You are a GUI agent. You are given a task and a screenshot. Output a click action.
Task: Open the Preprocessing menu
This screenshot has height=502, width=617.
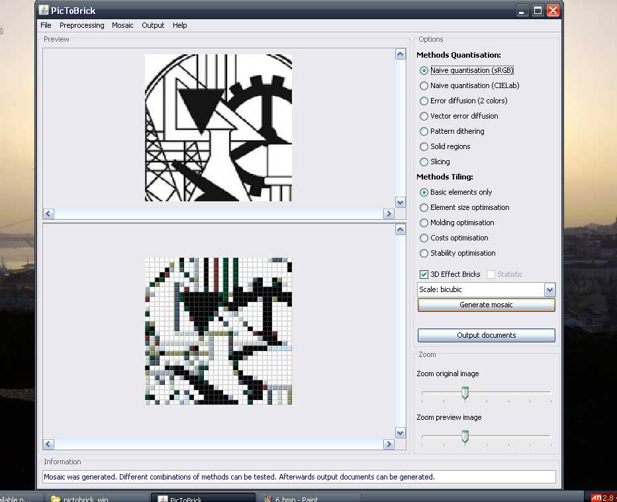(x=81, y=25)
